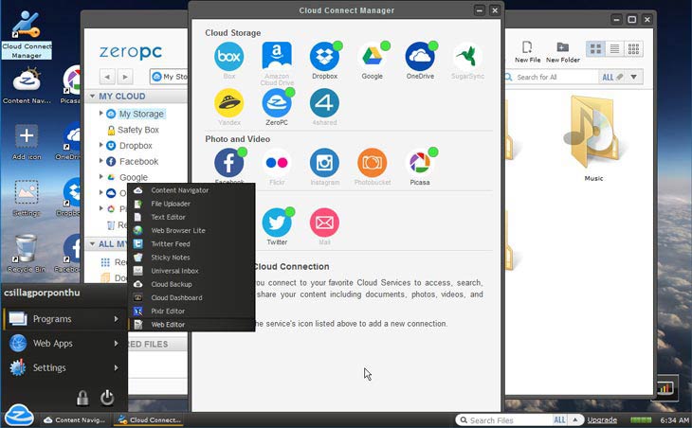The height and width of the screenshot is (428, 692).
Task: Add a Flickr connection via its icon
Action: coord(277,163)
